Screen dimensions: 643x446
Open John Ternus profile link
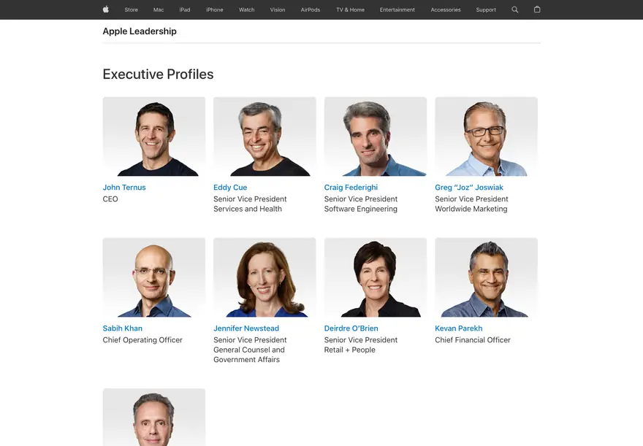pos(124,187)
